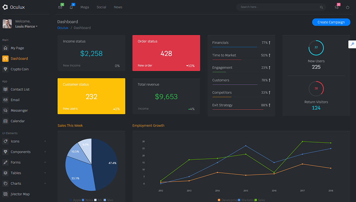The image size is (356, 202).
Task: Click the mail envelope icon in top bar
Action: [x=60, y=7]
